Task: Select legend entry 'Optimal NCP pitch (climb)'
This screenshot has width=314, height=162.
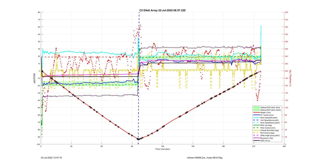Action: coord(271,110)
